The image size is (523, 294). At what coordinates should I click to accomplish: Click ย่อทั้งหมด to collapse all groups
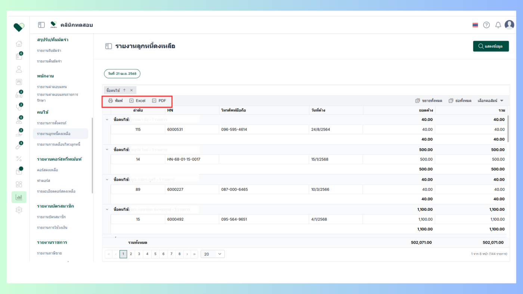tap(460, 101)
